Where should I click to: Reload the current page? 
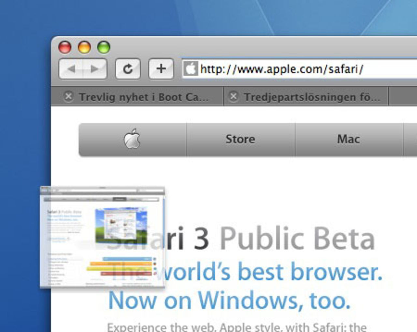point(128,69)
